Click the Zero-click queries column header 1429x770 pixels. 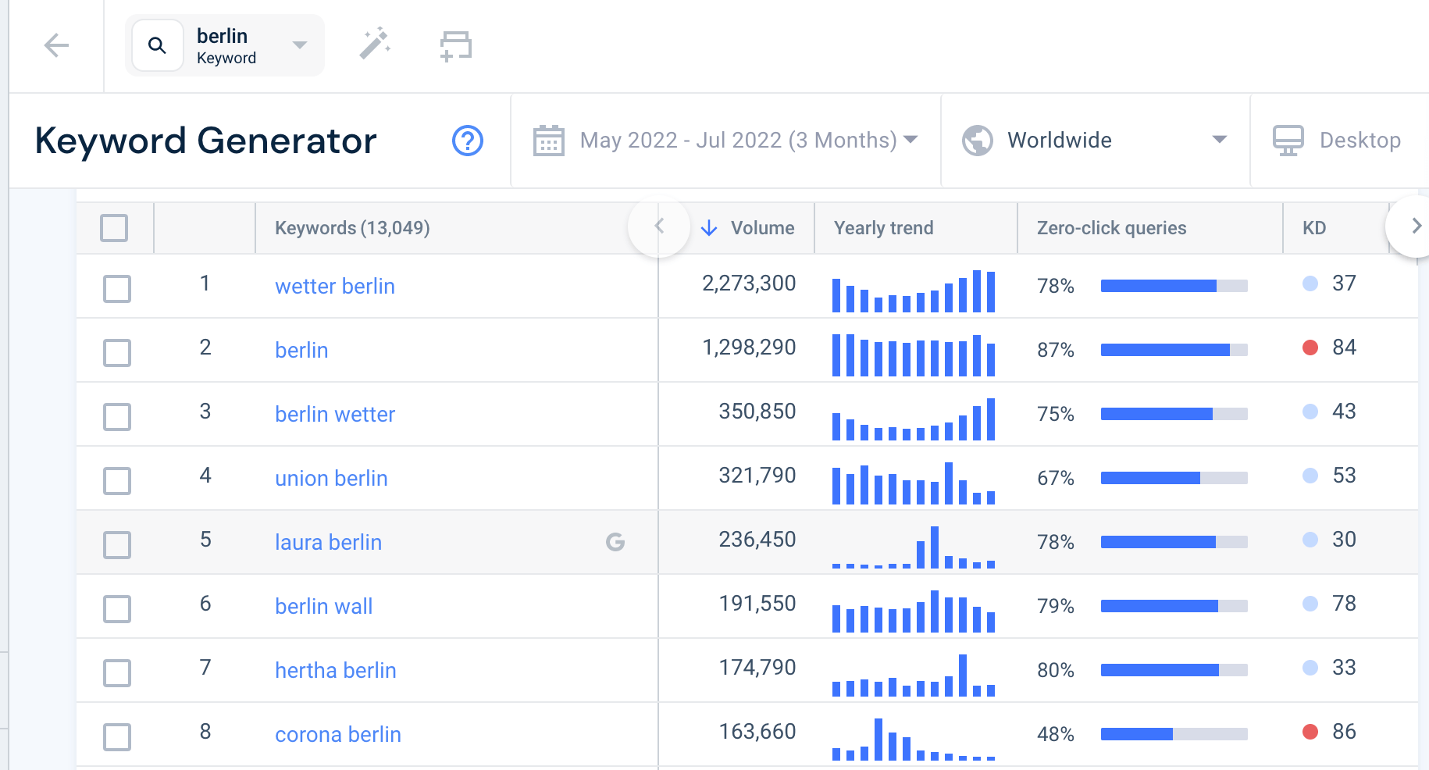click(x=1111, y=228)
